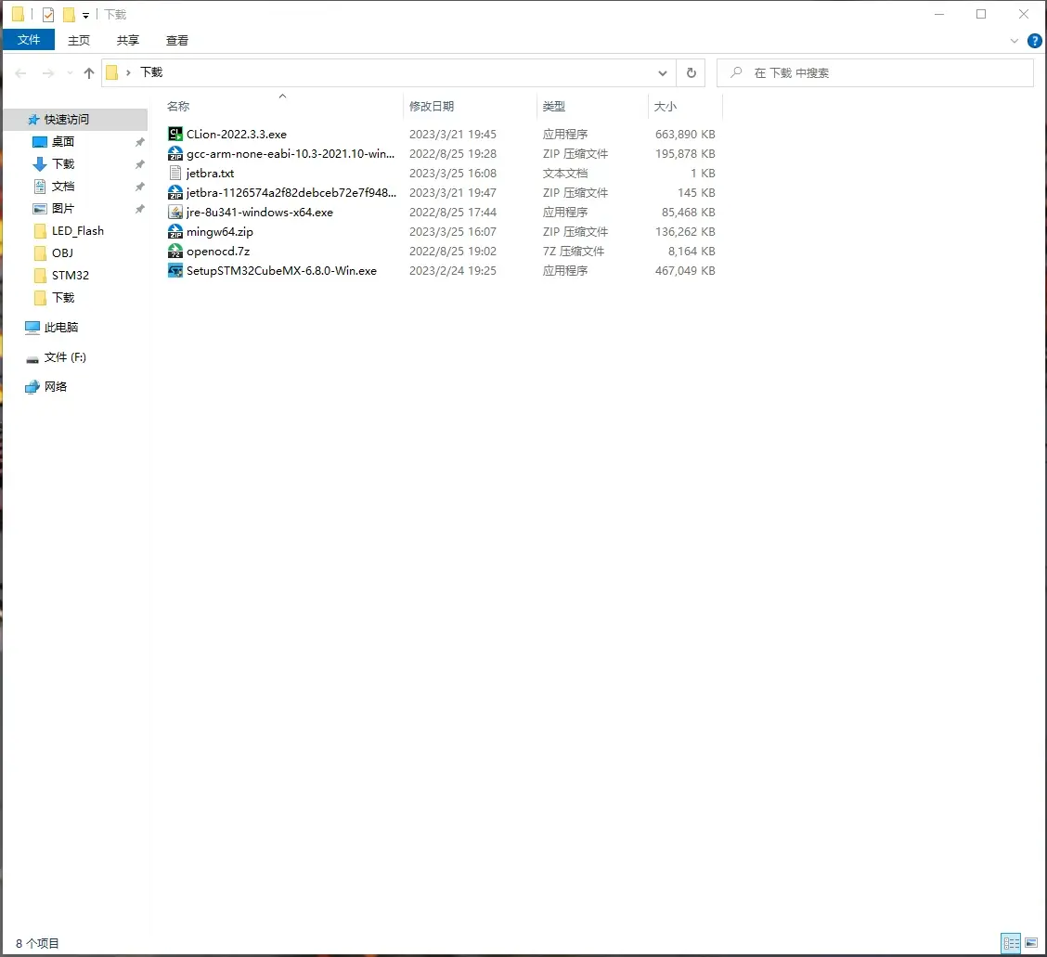Image resolution: width=1047 pixels, height=957 pixels.
Task: Click the openocd.7z archive icon
Action: [174, 252]
